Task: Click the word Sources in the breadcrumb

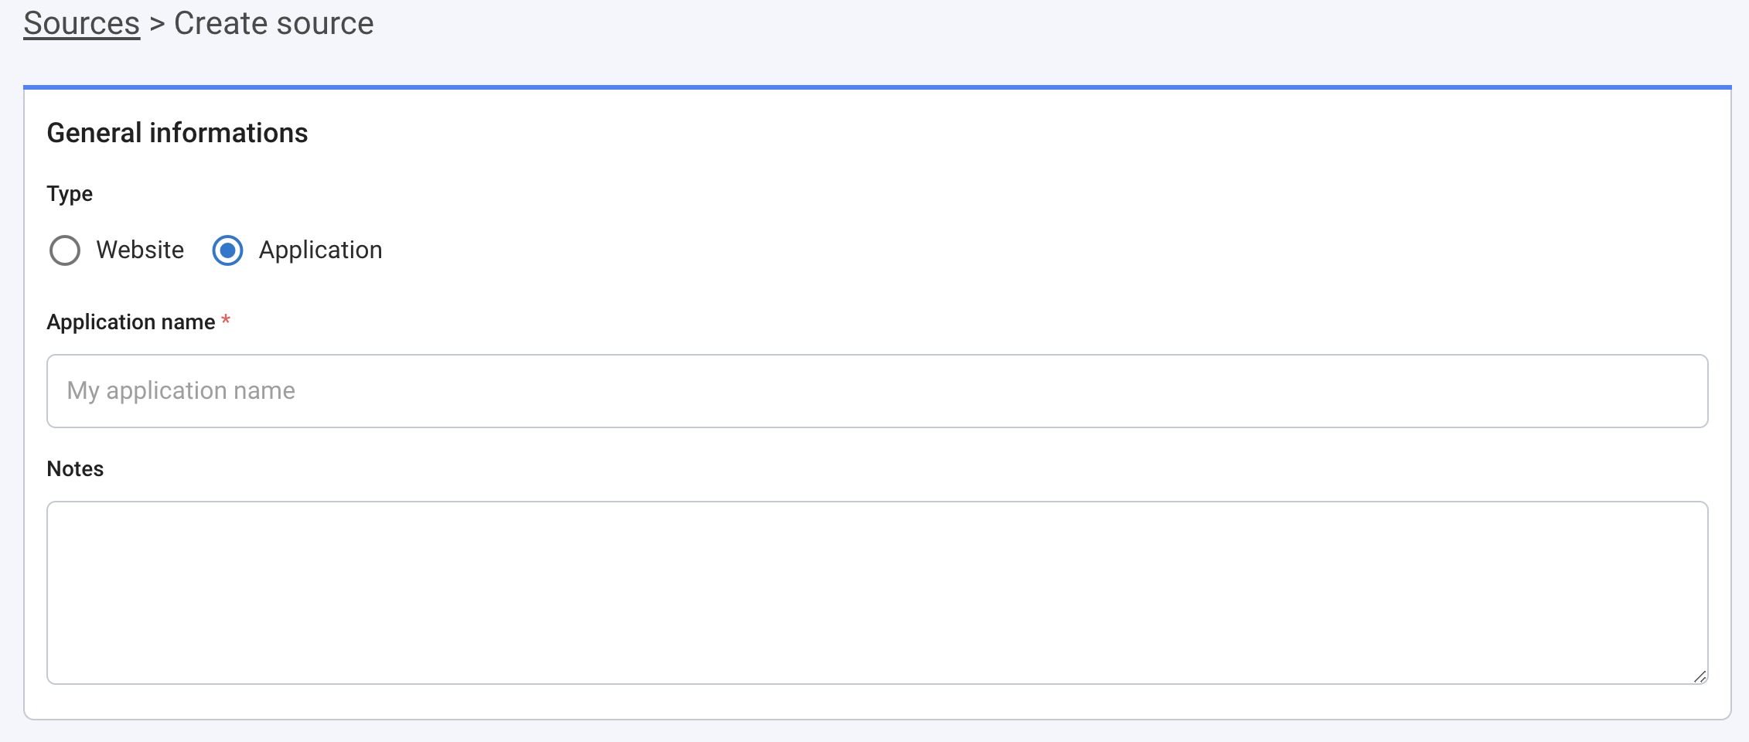Action: click(81, 23)
